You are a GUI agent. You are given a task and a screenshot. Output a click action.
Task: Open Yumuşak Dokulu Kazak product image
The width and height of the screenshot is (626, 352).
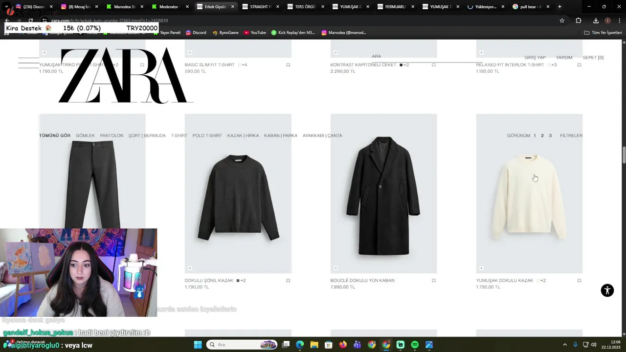(x=529, y=194)
